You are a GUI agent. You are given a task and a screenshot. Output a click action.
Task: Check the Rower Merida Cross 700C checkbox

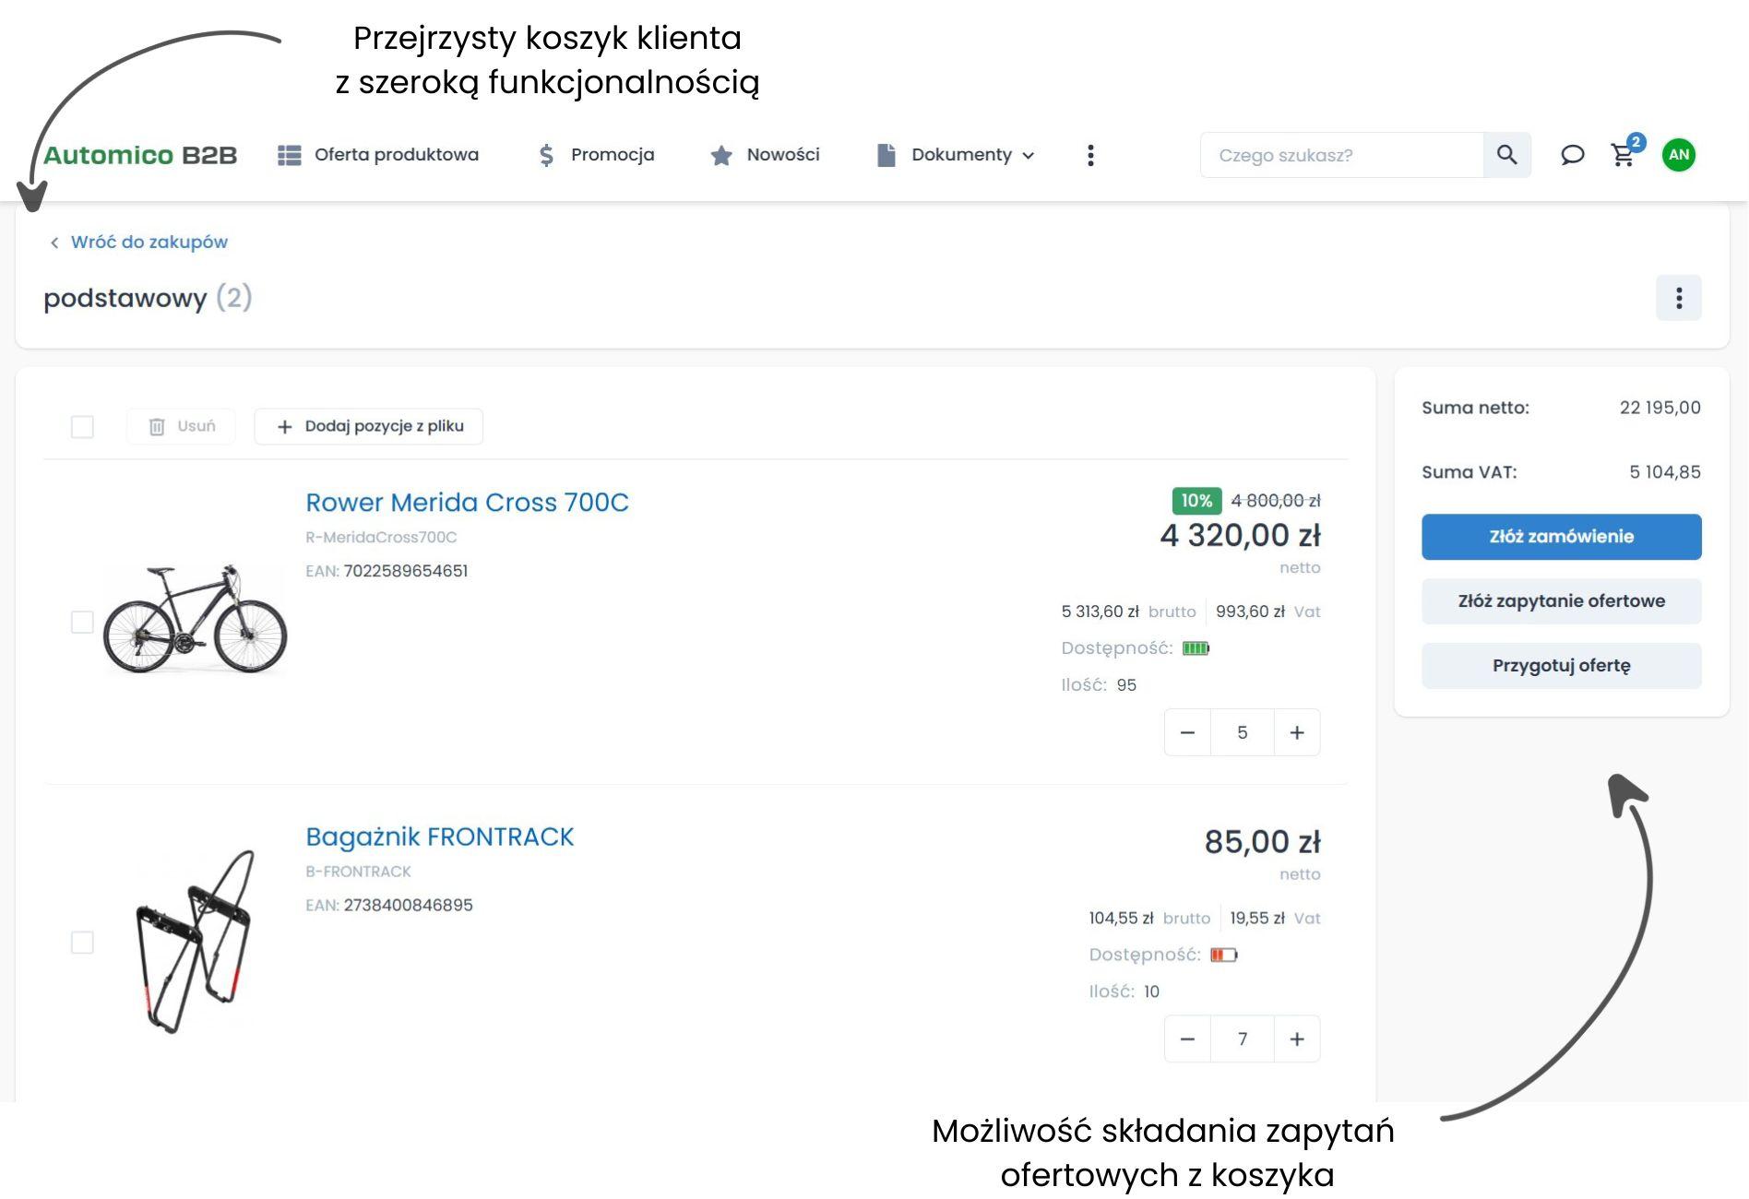click(x=82, y=622)
